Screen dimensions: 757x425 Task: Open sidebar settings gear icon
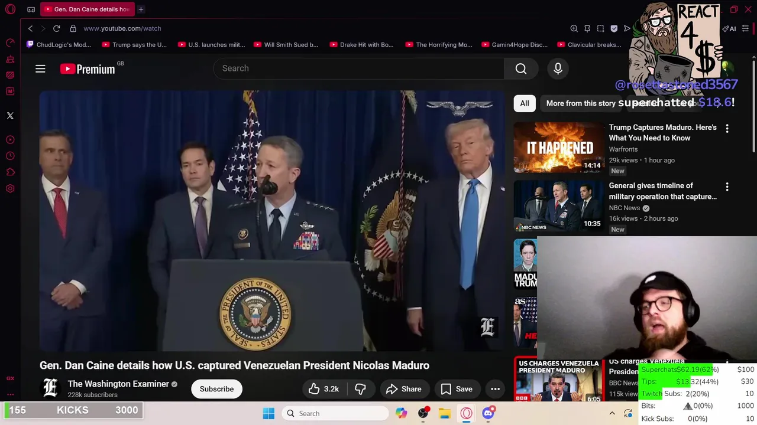point(10,189)
